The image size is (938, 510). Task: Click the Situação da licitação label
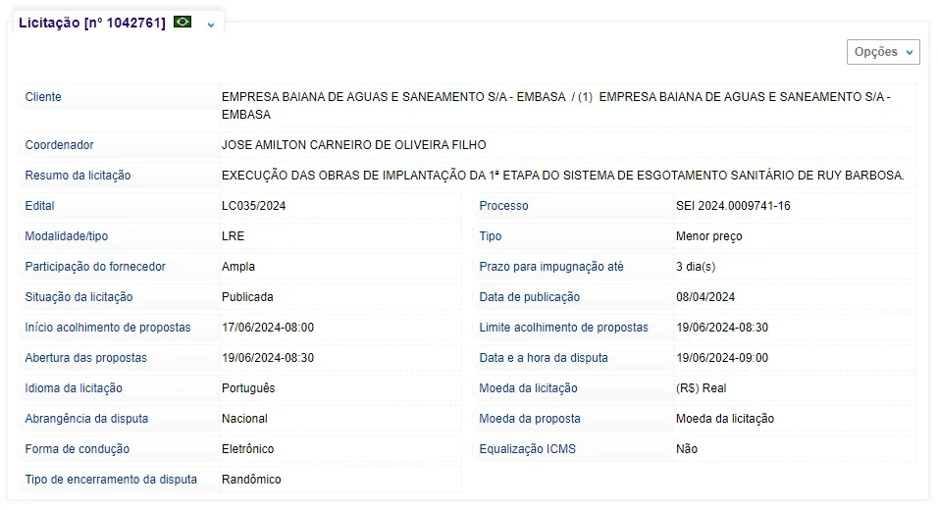coord(78,297)
